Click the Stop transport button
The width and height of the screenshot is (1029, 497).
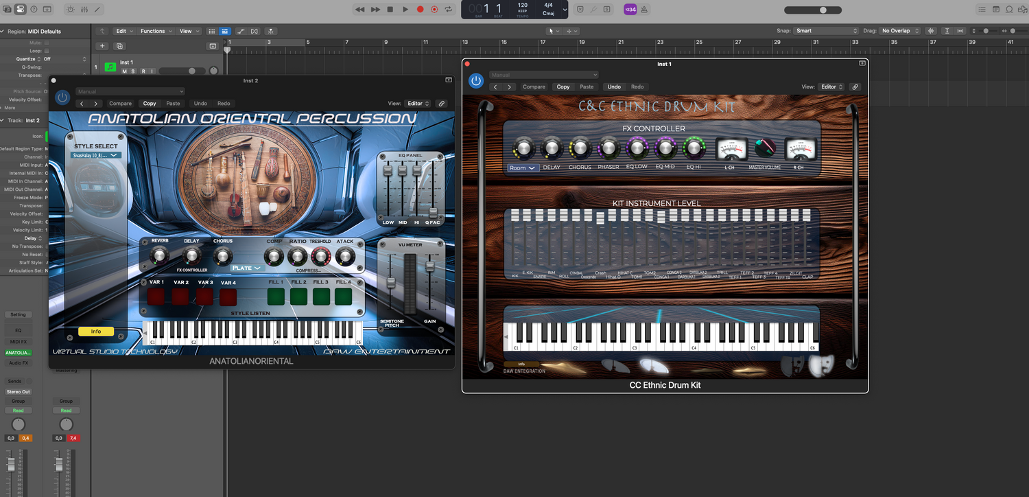(x=390, y=10)
